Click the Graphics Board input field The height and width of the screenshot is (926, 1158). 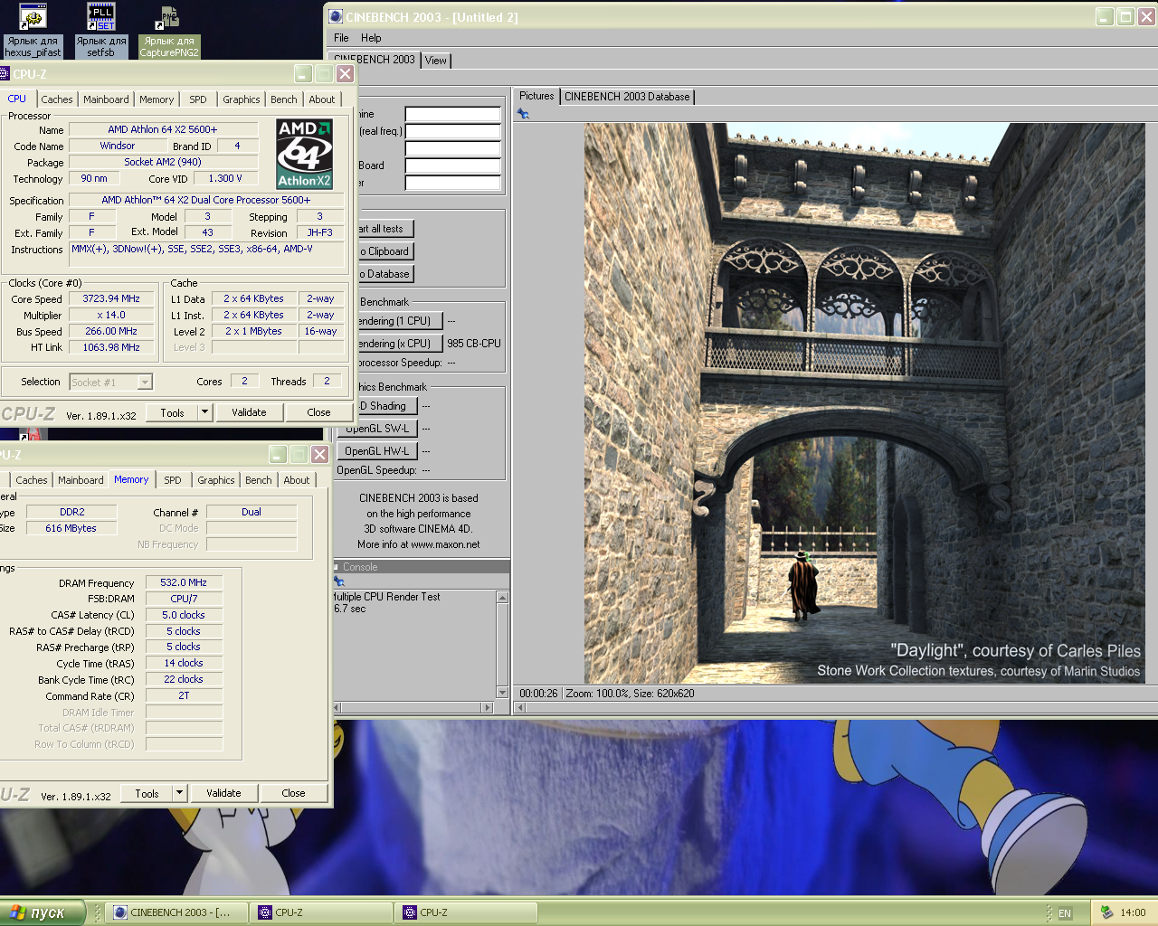pyautogui.click(x=453, y=165)
